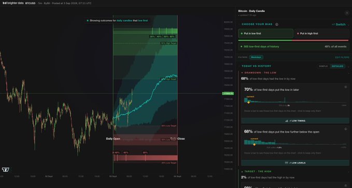This screenshot has height=188, width=352.
Task: Click orange current marker in low levels histogram
Action: (x=254, y=145)
